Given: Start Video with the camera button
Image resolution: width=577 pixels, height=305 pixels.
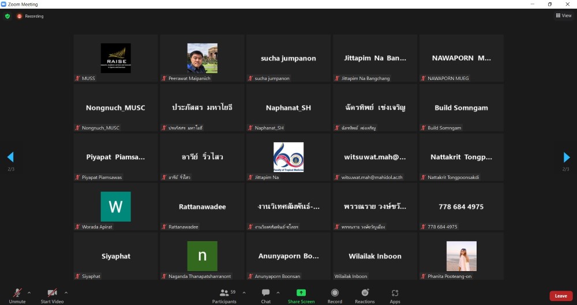Looking at the screenshot, I should (52, 295).
